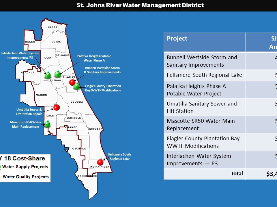Select the Palatka Heights Phase A Potable Water Project row
The height and width of the screenshot is (207, 277).
220,90
